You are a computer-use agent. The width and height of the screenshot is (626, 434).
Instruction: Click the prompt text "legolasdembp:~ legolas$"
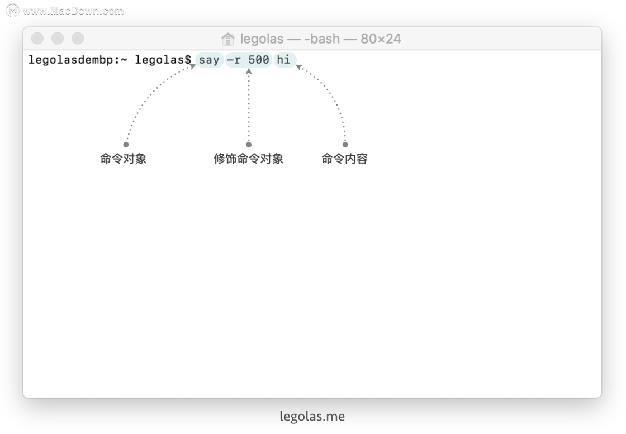click(110, 60)
